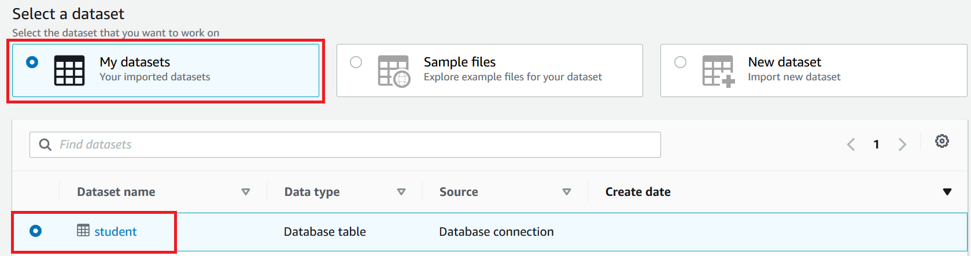This screenshot has height=256, width=971.
Task: Go to previous page arrow
Action: pos(851,144)
